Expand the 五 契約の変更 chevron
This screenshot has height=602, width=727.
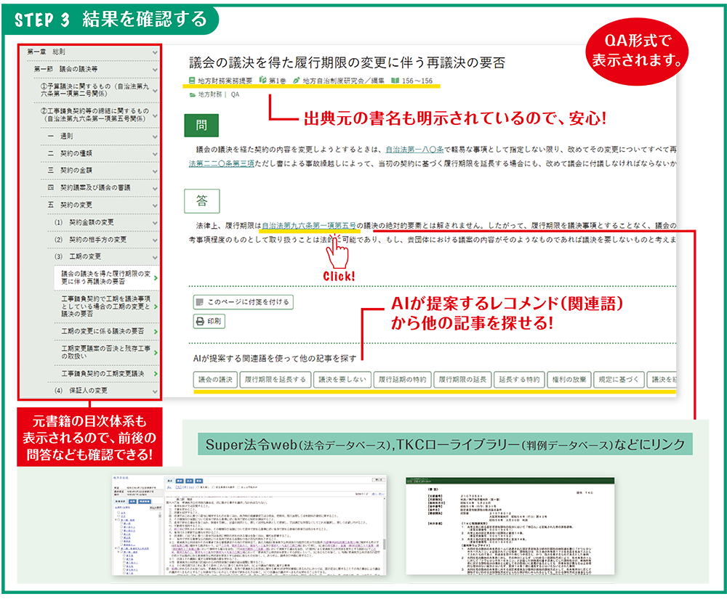[x=156, y=204]
